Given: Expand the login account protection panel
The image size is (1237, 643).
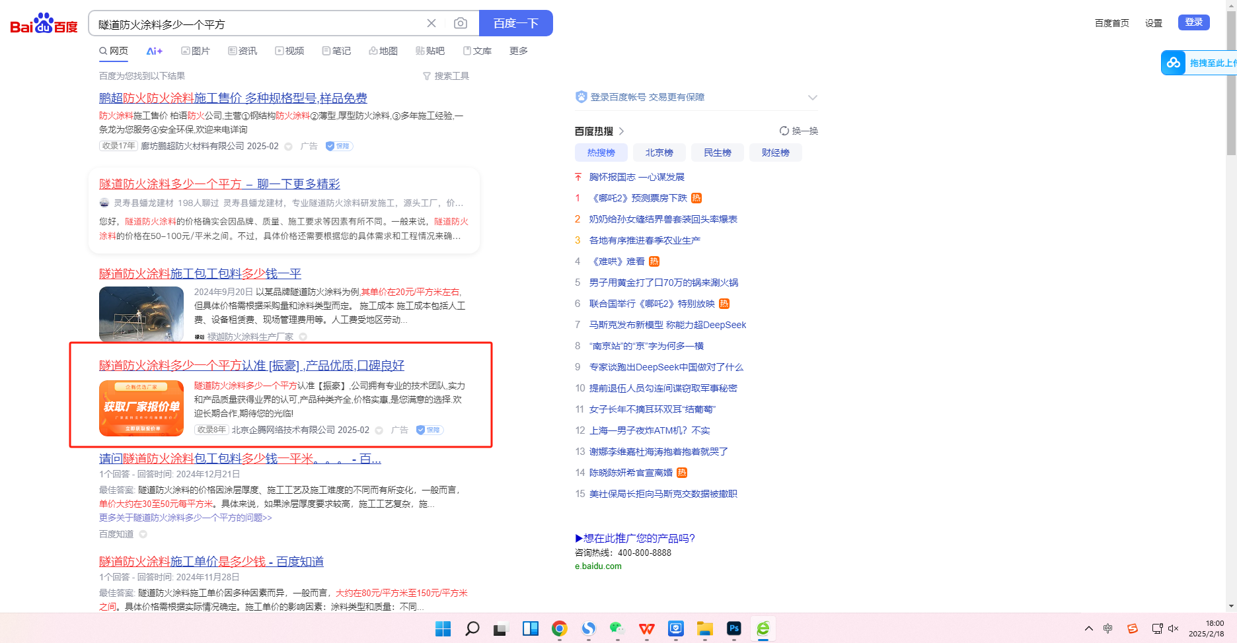Looking at the screenshot, I should click(812, 98).
